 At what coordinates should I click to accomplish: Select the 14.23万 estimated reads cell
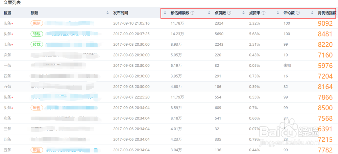click(x=177, y=34)
